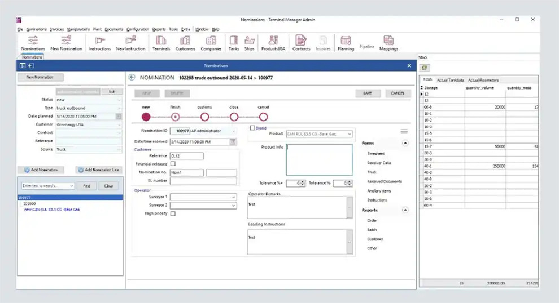The width and height of the screenshot is (559, 303).
Task: Open the Mappings toolbar icon
Action: pos(388,43)
